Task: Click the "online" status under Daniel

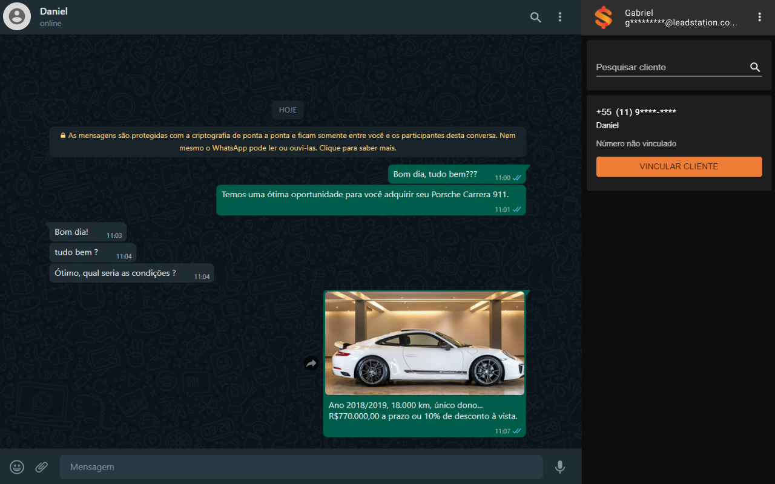Action: click(51, 24)
